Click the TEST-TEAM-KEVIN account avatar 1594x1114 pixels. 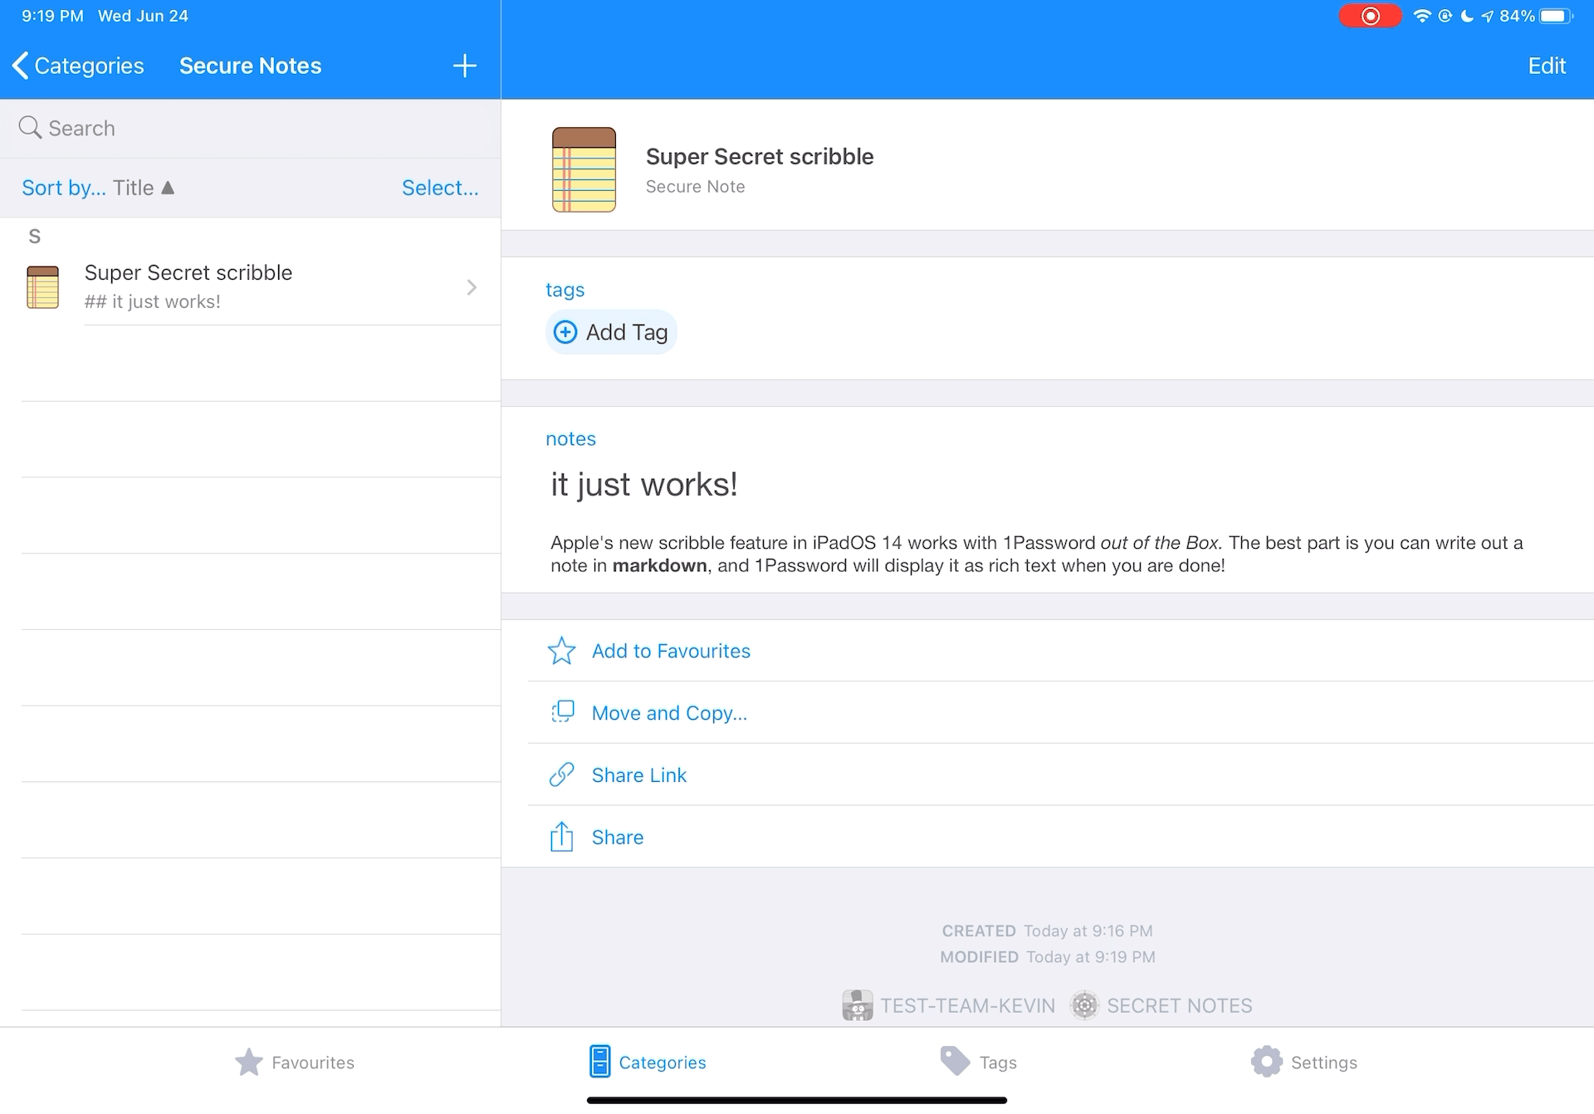coord(857,1005)
